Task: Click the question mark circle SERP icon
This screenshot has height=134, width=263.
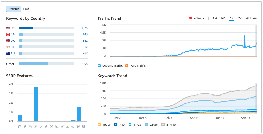Action: (x=84, y=126)
